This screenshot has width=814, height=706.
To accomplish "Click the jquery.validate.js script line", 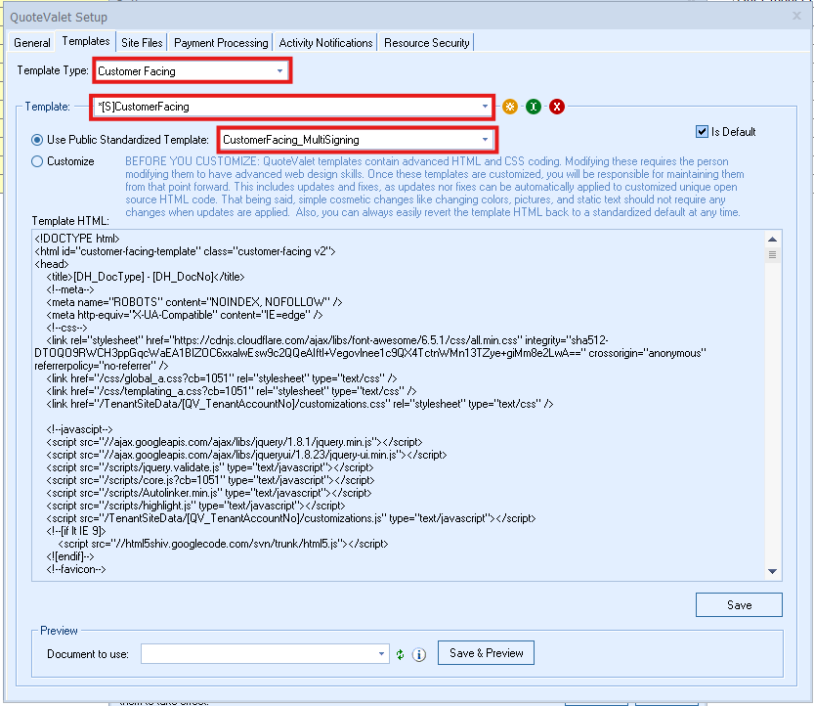I will pyautogui.click(x=210, y=467).
